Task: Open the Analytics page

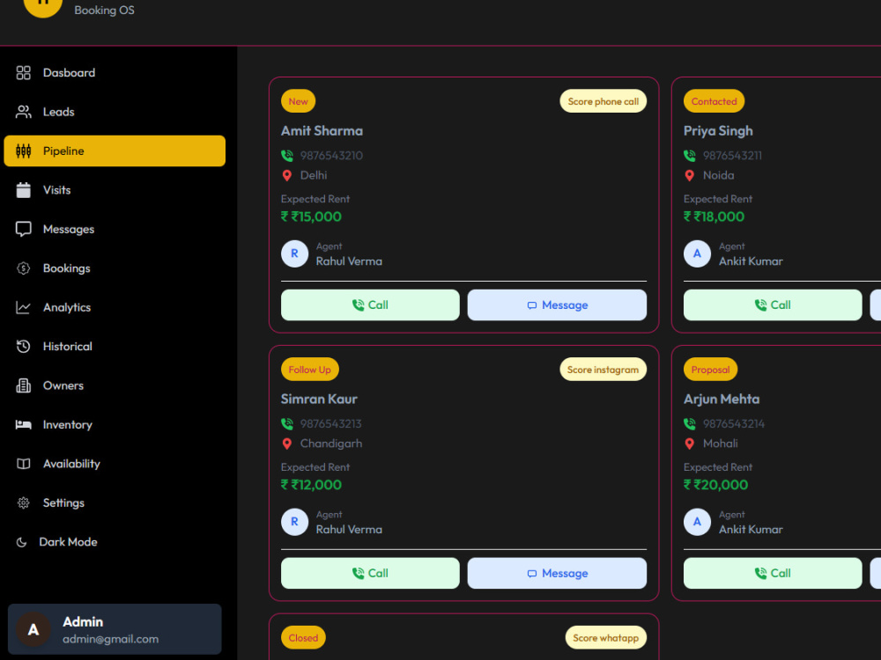Action: pyautogui.click(x=115, y=307)
